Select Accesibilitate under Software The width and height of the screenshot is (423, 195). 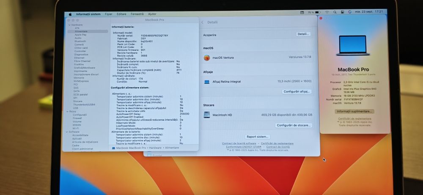pyautogui.click(x=80, y=135)
